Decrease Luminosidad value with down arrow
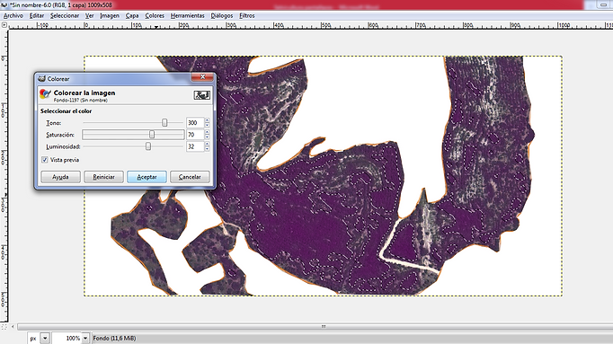 click(x=207, y=149)
